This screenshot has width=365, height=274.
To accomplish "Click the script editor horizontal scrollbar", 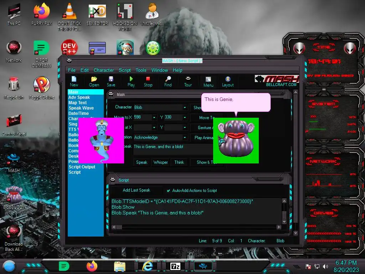I will point(196,227).
